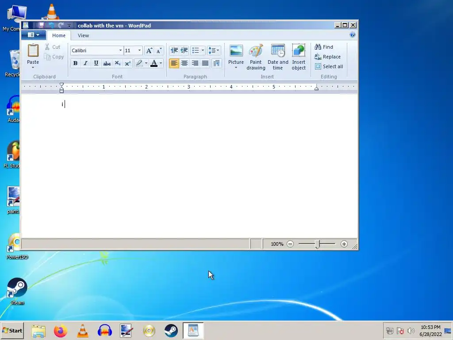The width and height of the screenshot is (453, 340).
Task: Align text left
Action: (174, 63)
